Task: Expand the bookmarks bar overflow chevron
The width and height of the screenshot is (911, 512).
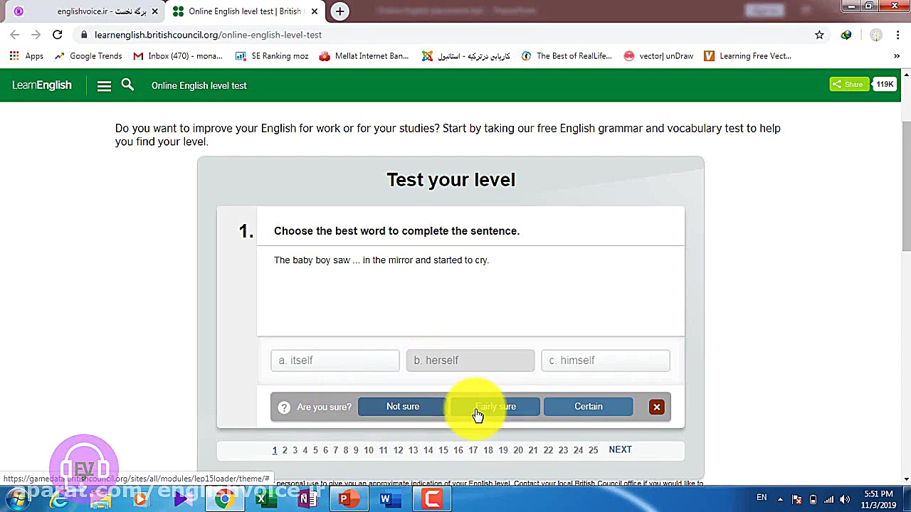Action: [896, 56]
